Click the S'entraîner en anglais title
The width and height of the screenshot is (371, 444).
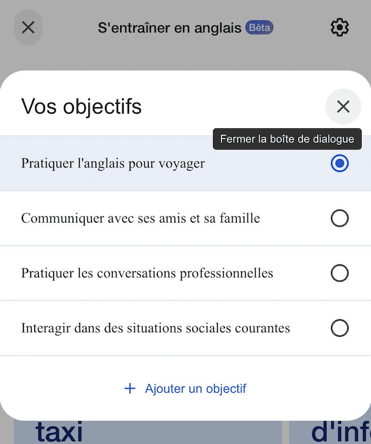click(x=170, y=28)
